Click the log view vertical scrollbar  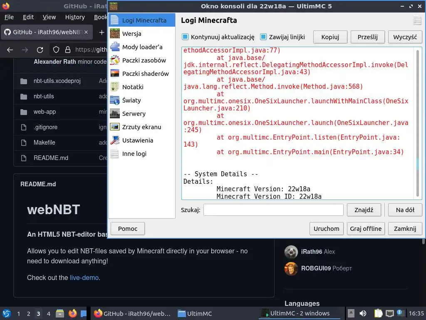[x=418, y=123]
